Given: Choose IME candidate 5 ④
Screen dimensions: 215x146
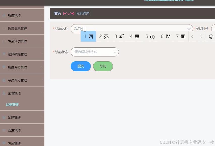Looking at the screenshot, I should coord(150,36).
